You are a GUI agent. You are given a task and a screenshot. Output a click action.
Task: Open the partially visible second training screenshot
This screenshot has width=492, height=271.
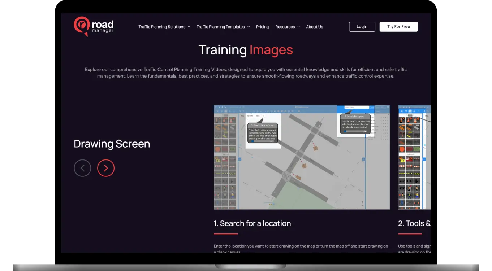pos(414,157)
